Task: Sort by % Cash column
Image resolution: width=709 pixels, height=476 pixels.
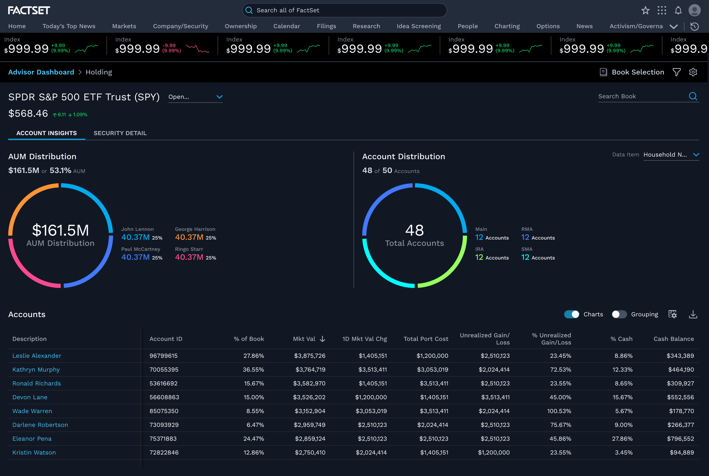Action: point(621,339)
